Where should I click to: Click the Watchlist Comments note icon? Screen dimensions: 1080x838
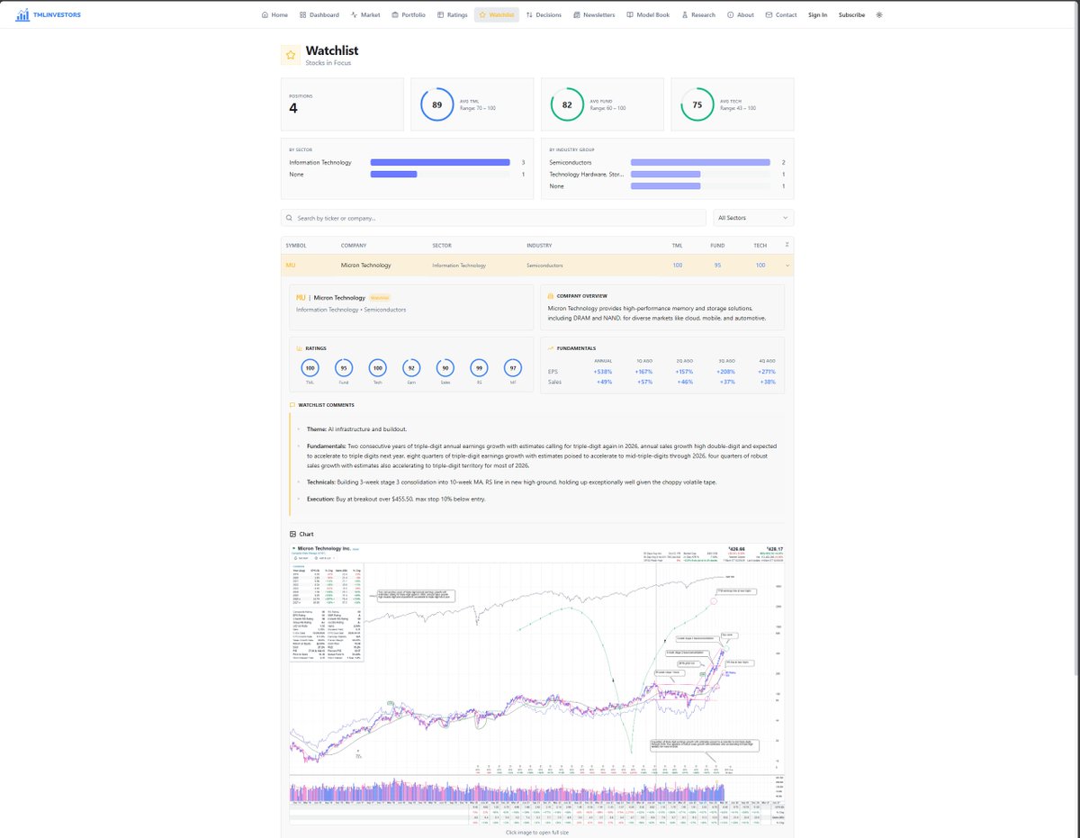tap(292, 405)
